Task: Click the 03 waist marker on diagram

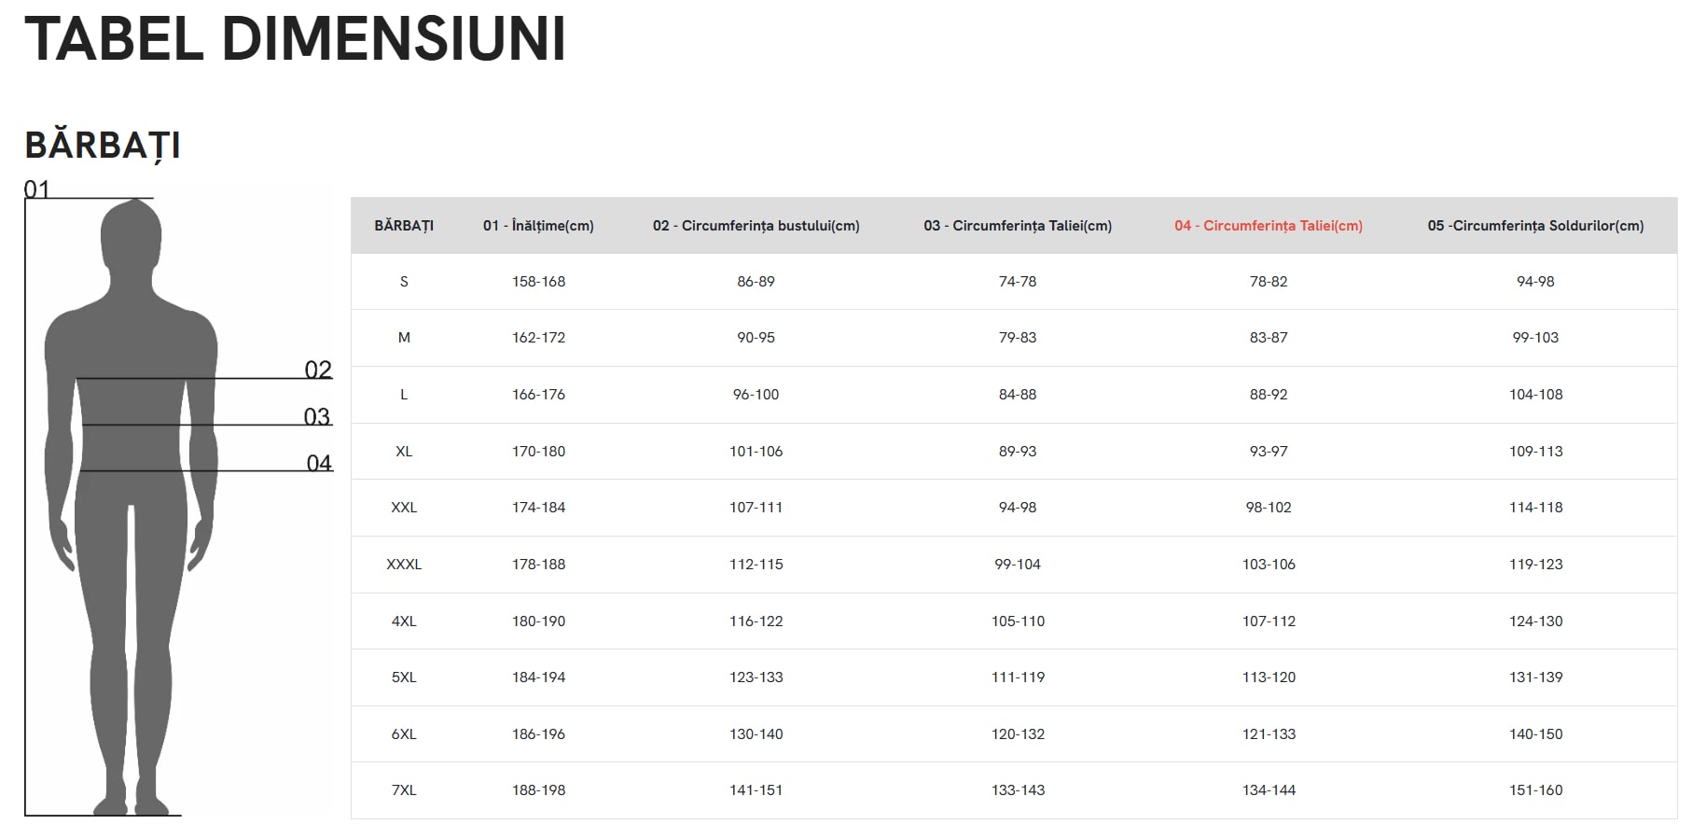Action: pyautogui.click(x=317, y=416)
